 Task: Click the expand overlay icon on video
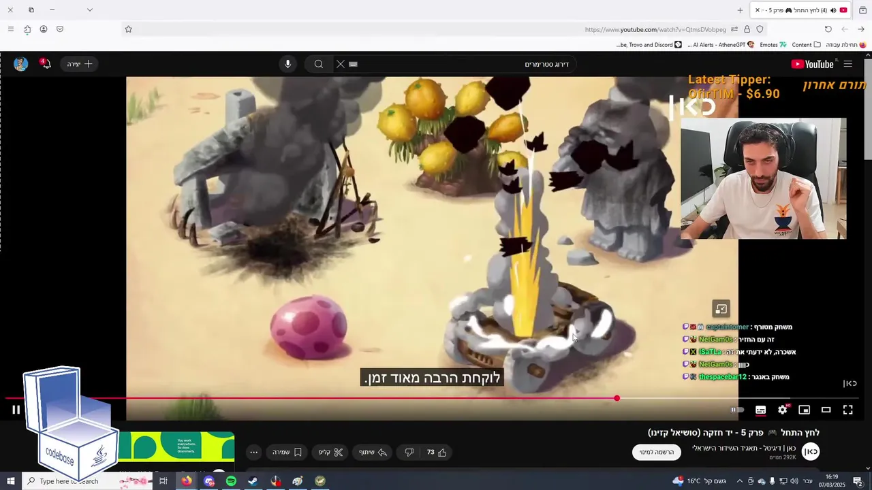tap(721, 309)
